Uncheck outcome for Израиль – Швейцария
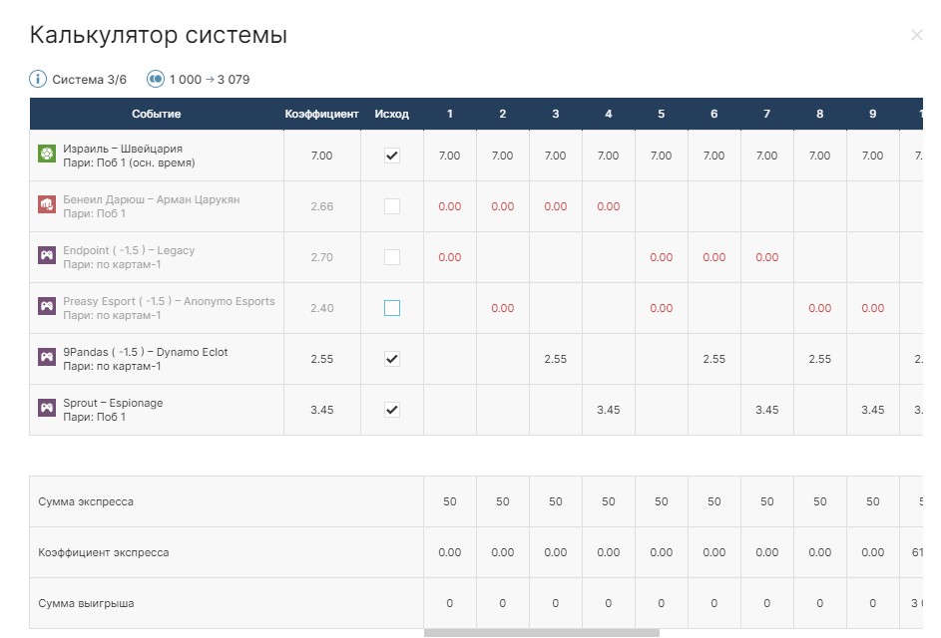Image resolution: width=941 pixels, height=638 pixels. (x=392, y=156)
